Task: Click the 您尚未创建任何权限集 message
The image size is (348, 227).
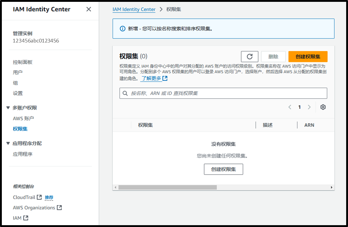Action: (222, 156)
